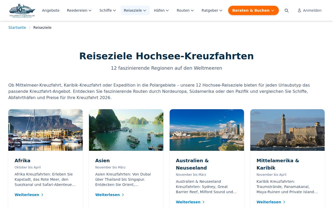Click the arrow after Afrika Weiterlesen

[42, 195]
